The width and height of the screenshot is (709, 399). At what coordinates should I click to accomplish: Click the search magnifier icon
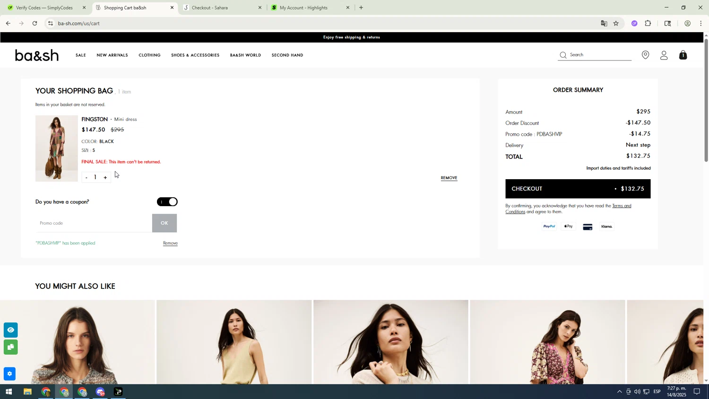563,55
